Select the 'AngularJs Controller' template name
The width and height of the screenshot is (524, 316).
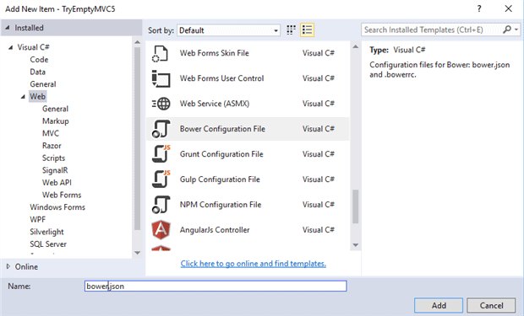coord(215,230)
